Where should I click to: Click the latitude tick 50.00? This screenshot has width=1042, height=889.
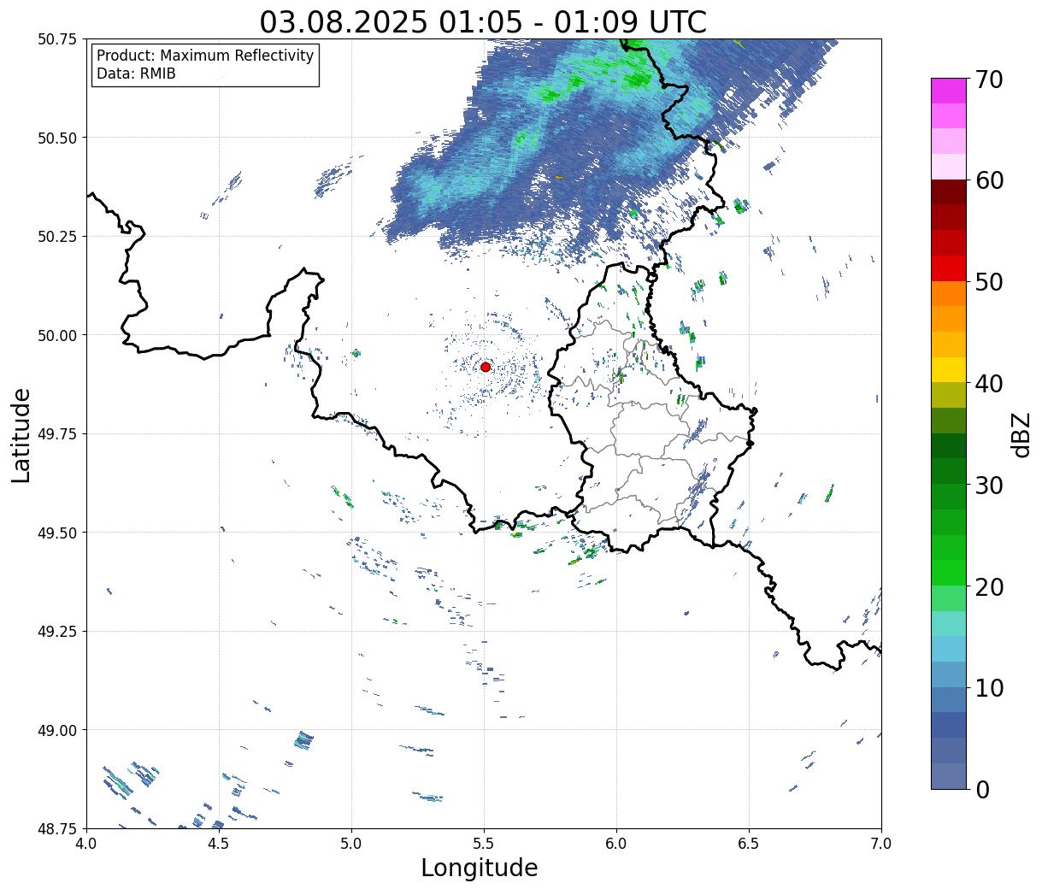[x=57, y=335]
